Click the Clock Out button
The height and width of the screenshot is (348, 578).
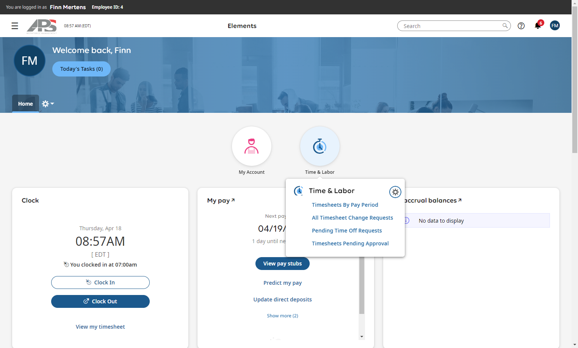pyautogui.click(x=100, y=301)
